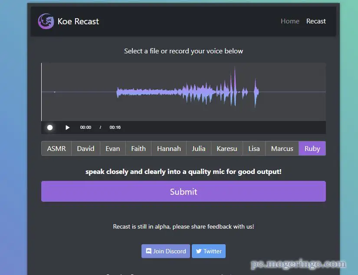Play the recorded audio clip
This screenshot has width=358, height=275.
click(67, 128)
